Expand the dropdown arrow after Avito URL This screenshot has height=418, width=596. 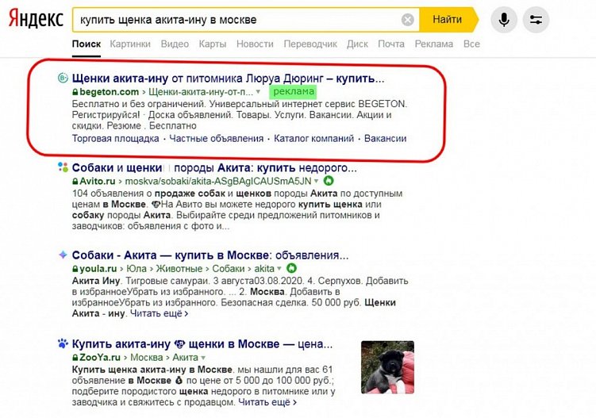(316, 182)
